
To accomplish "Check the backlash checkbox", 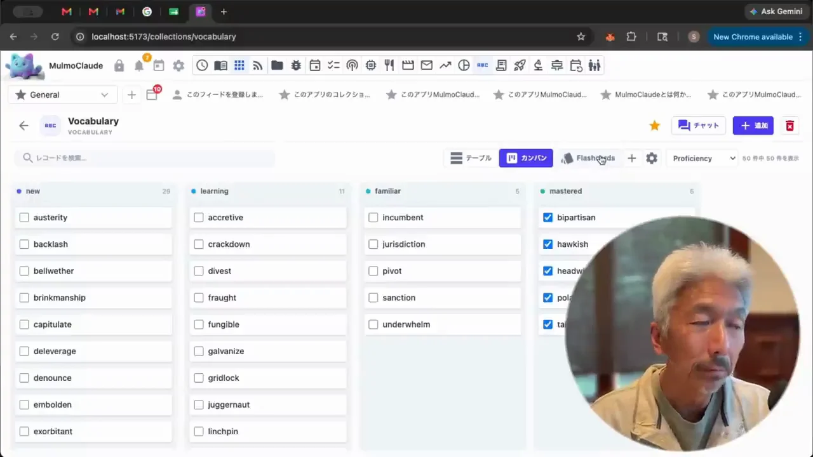I will [x=24, y=244].
